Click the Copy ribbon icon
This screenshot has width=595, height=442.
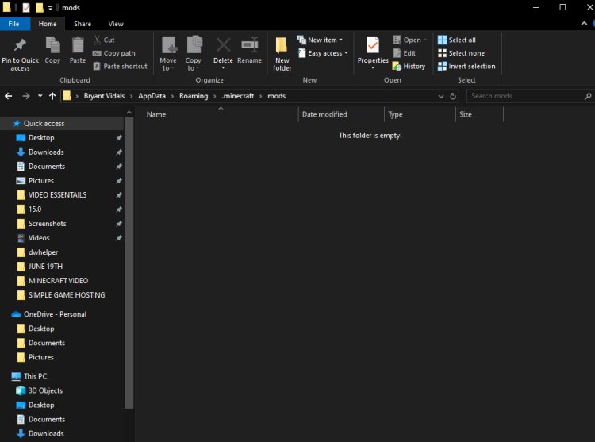(x=52, y=45)
